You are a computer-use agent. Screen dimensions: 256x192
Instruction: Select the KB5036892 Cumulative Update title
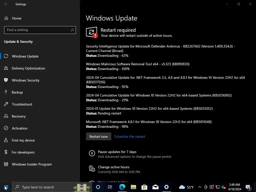159,95
